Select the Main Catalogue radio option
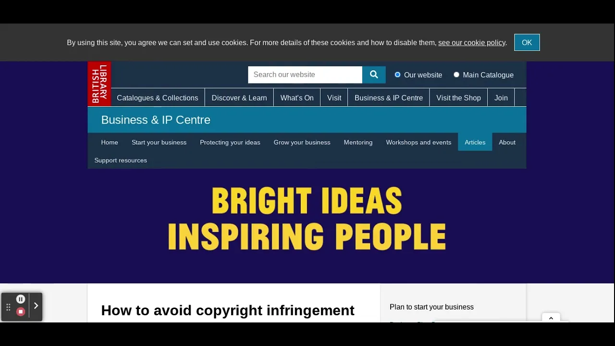Viewport: 615px width, 346px height. (x=456, y=74)
